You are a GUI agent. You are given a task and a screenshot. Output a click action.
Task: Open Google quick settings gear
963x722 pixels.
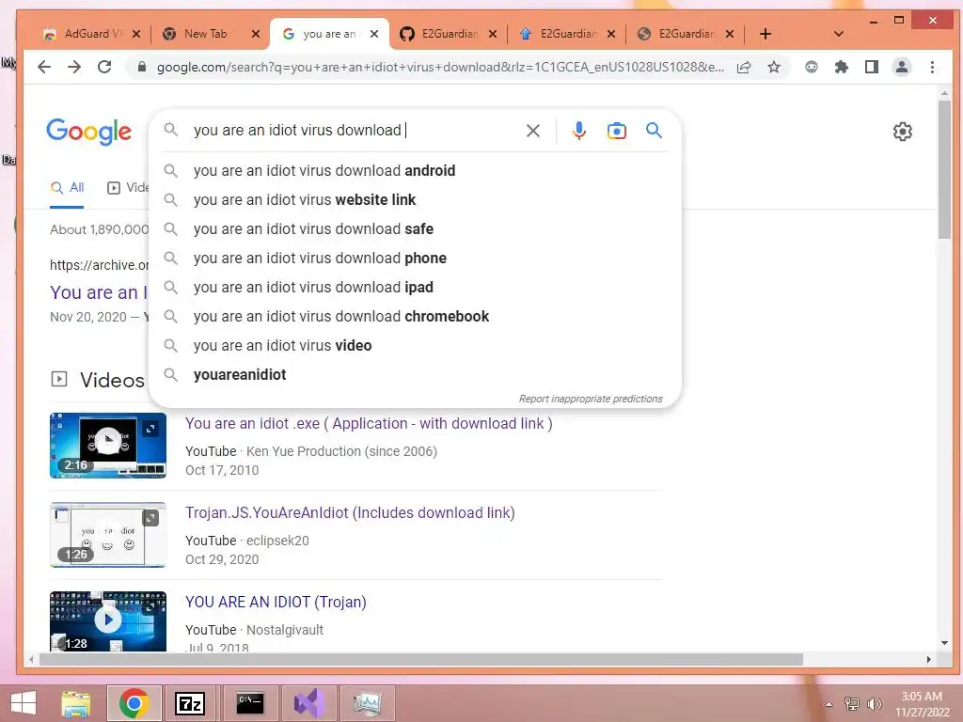[x=902, y=132]
